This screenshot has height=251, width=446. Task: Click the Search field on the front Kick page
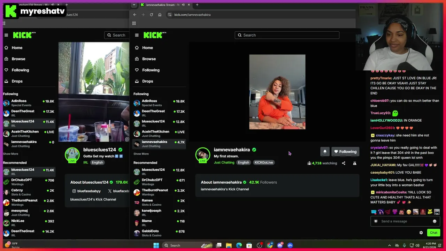click(x=287, y=35)
